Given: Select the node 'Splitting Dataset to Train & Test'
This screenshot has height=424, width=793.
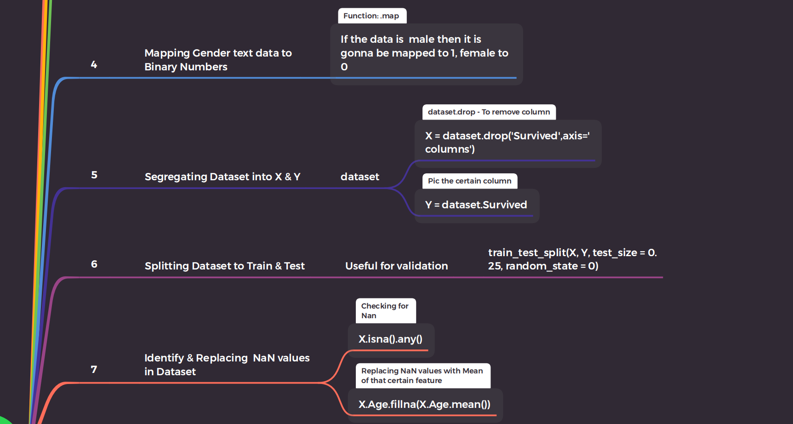Looking at the screenshot, I should [x=224, y=266].
